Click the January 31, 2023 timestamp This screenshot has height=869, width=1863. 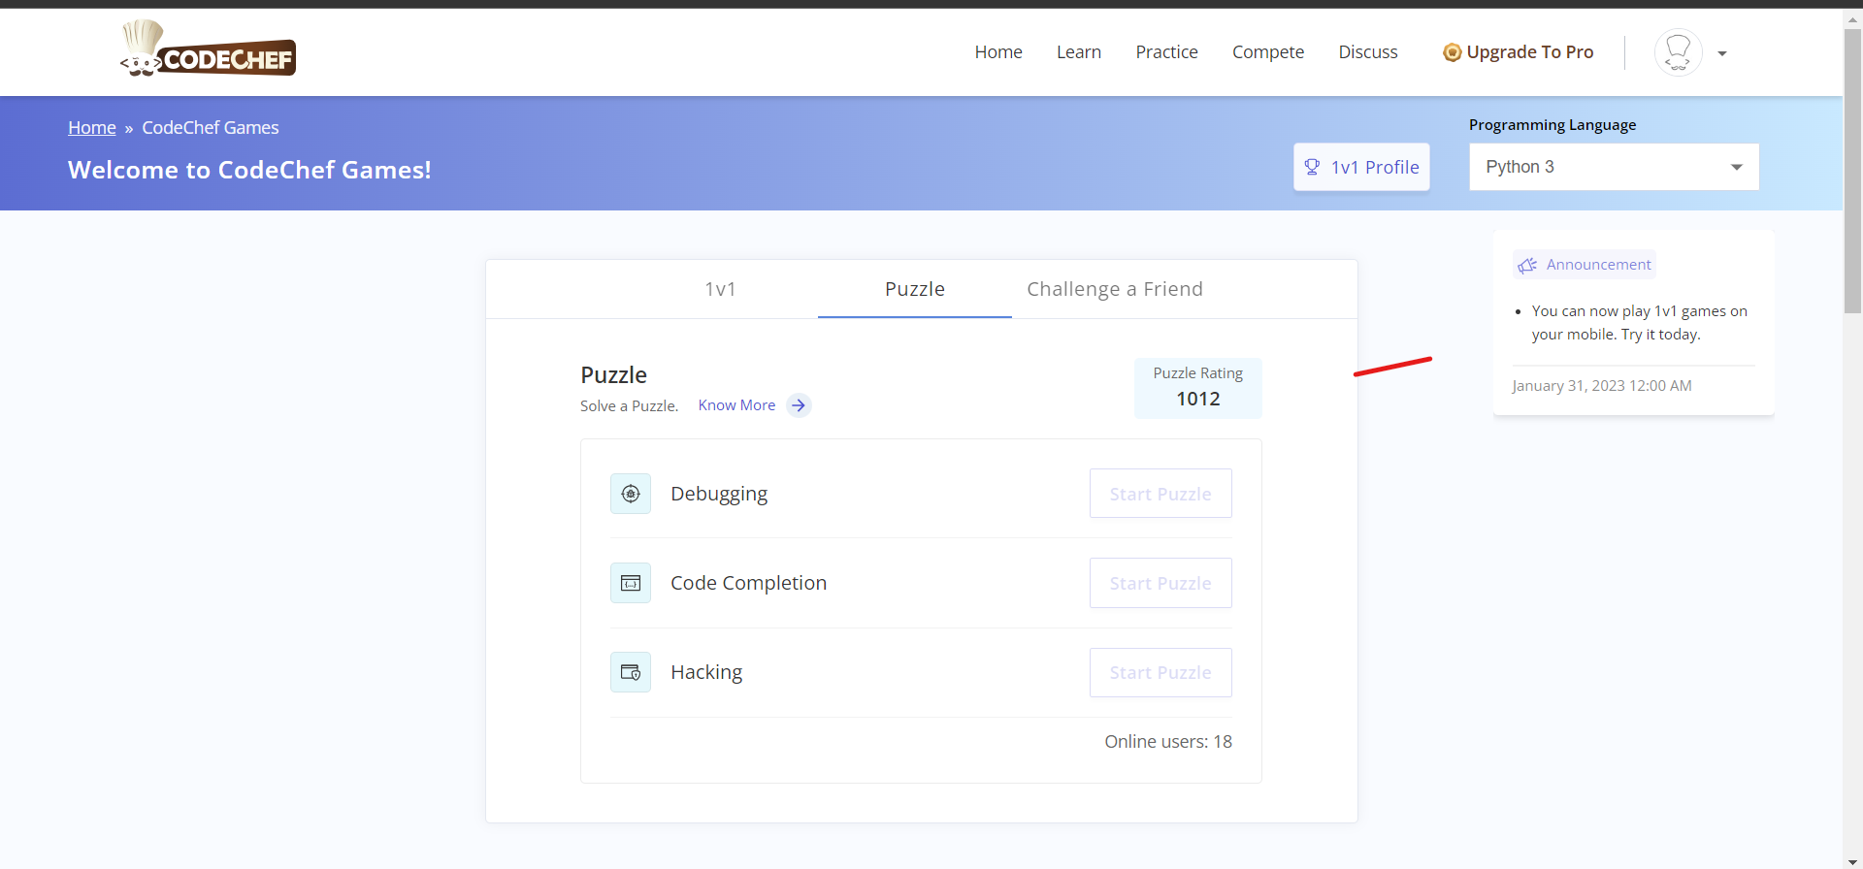[1602, 386]
